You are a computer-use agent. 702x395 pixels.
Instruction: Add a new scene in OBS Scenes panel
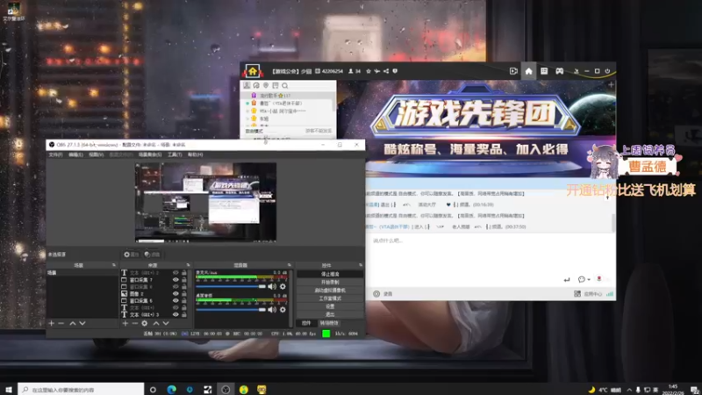(52, 323)
